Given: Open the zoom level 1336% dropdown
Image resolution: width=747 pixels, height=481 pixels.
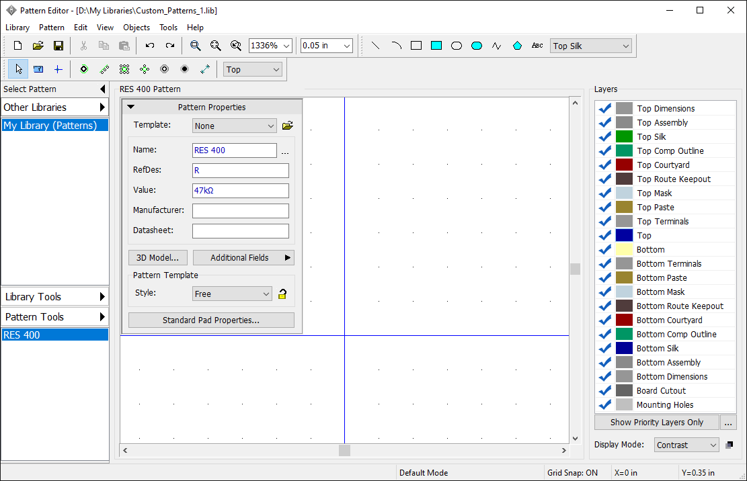Looking at the screenshot, I should point(286,46).
